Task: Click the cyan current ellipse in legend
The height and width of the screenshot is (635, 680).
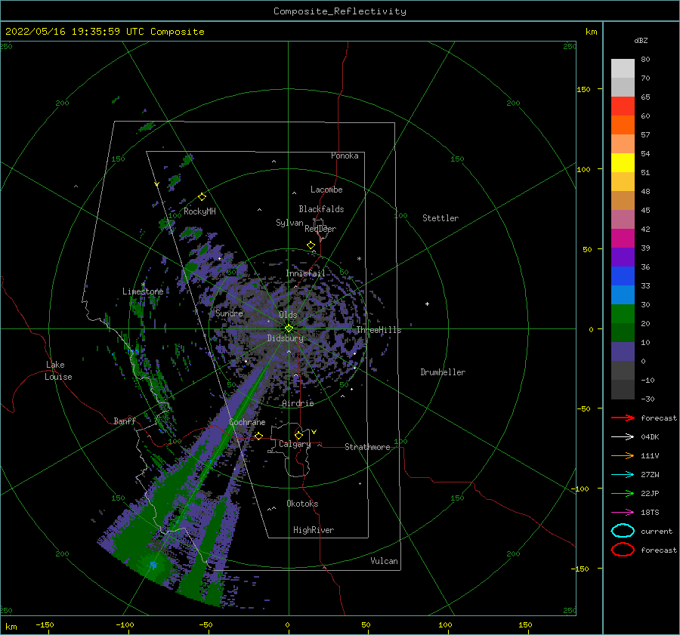Action: (x=623, y=531)
